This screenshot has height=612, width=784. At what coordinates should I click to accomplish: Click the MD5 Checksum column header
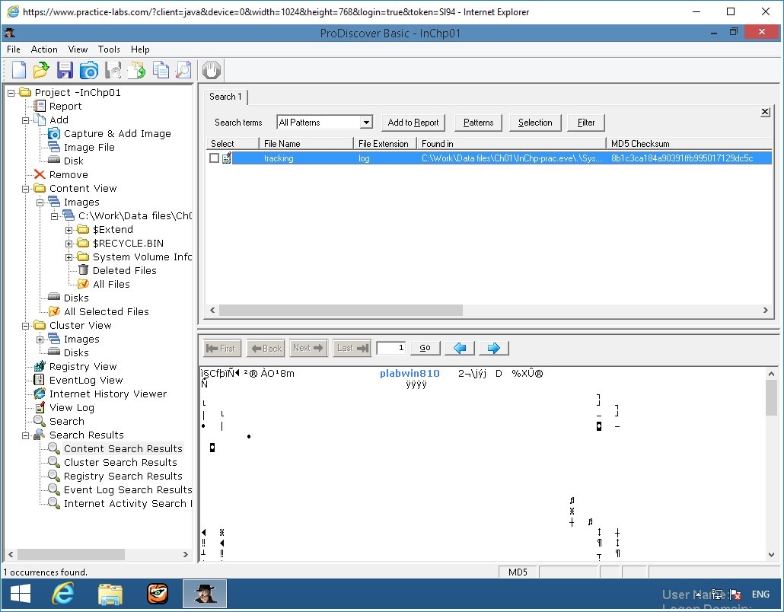689,144
